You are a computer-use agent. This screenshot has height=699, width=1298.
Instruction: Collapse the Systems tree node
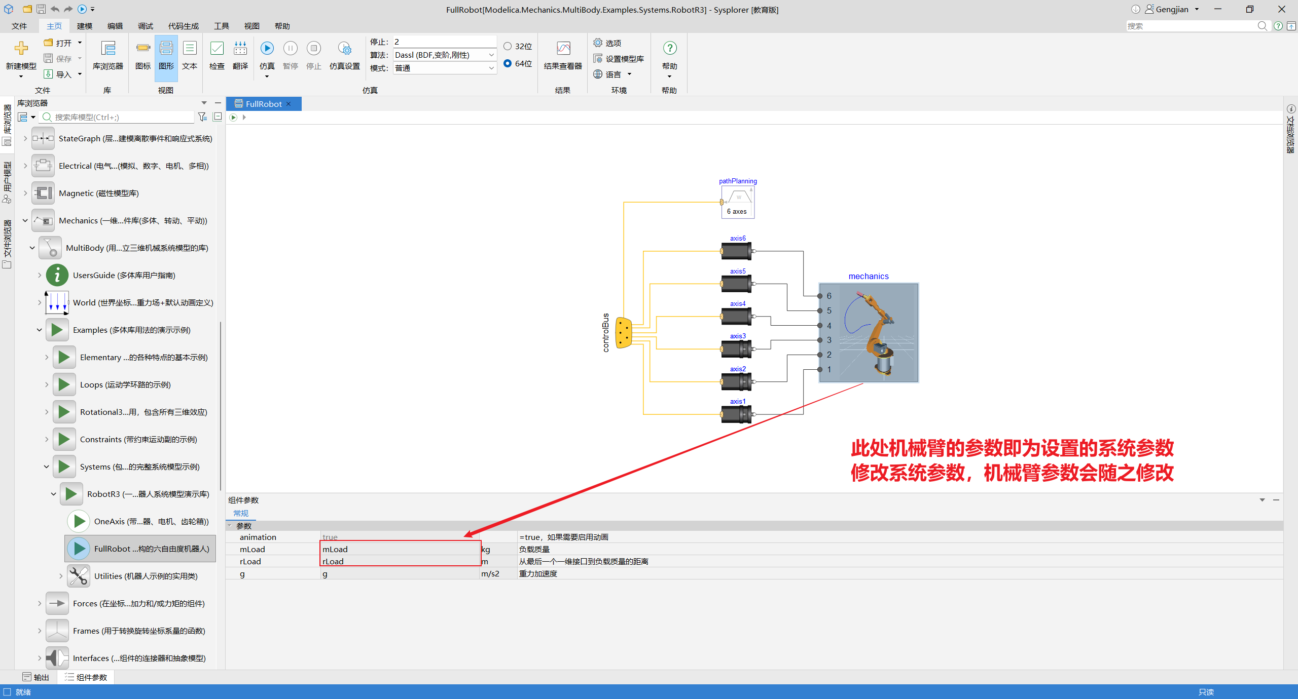46,467
